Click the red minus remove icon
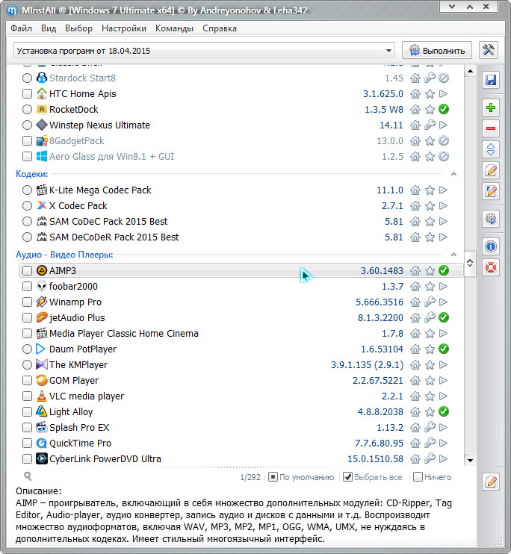 pyautogui.click(x=491, y=128)
